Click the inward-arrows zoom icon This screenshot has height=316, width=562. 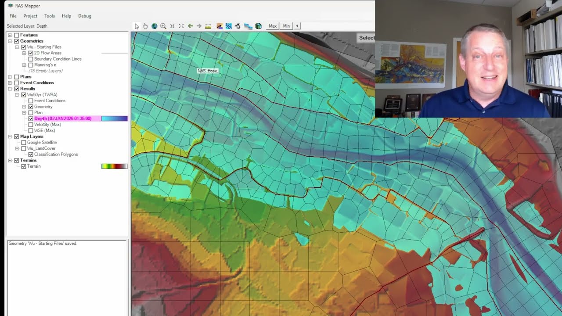click(172, 26)
